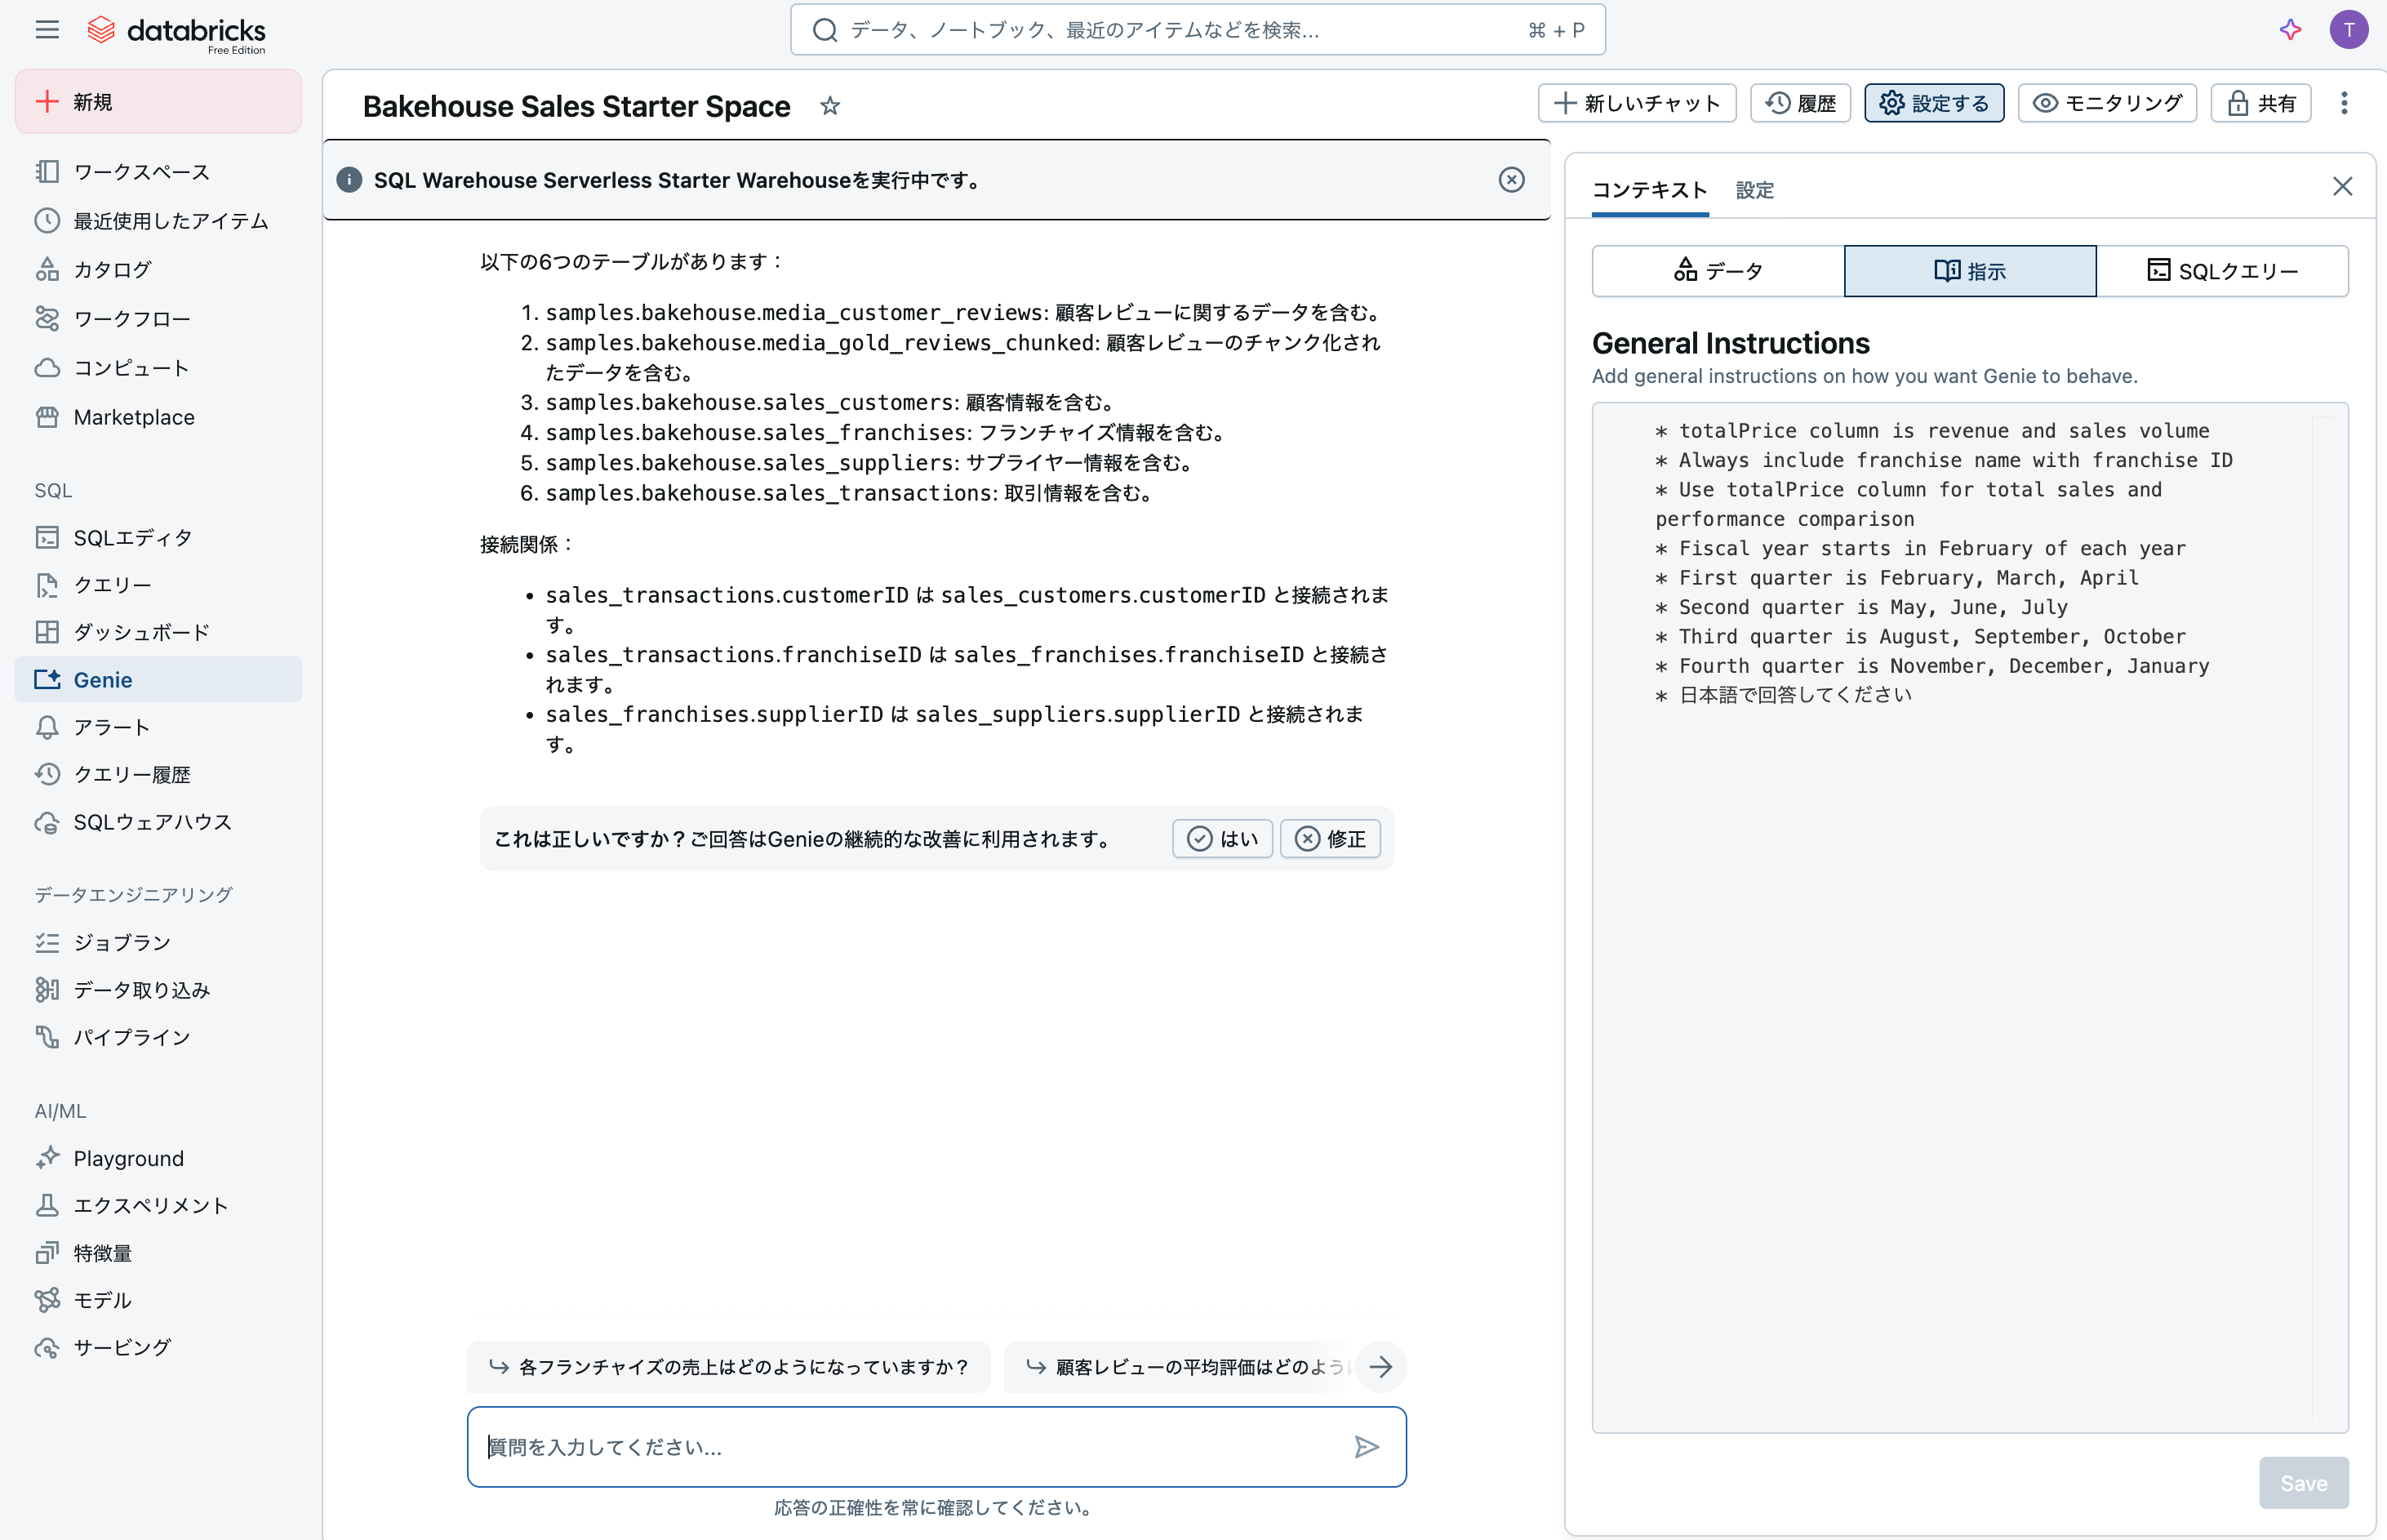Open the kebab more options menu

(x=2343, y=103)
